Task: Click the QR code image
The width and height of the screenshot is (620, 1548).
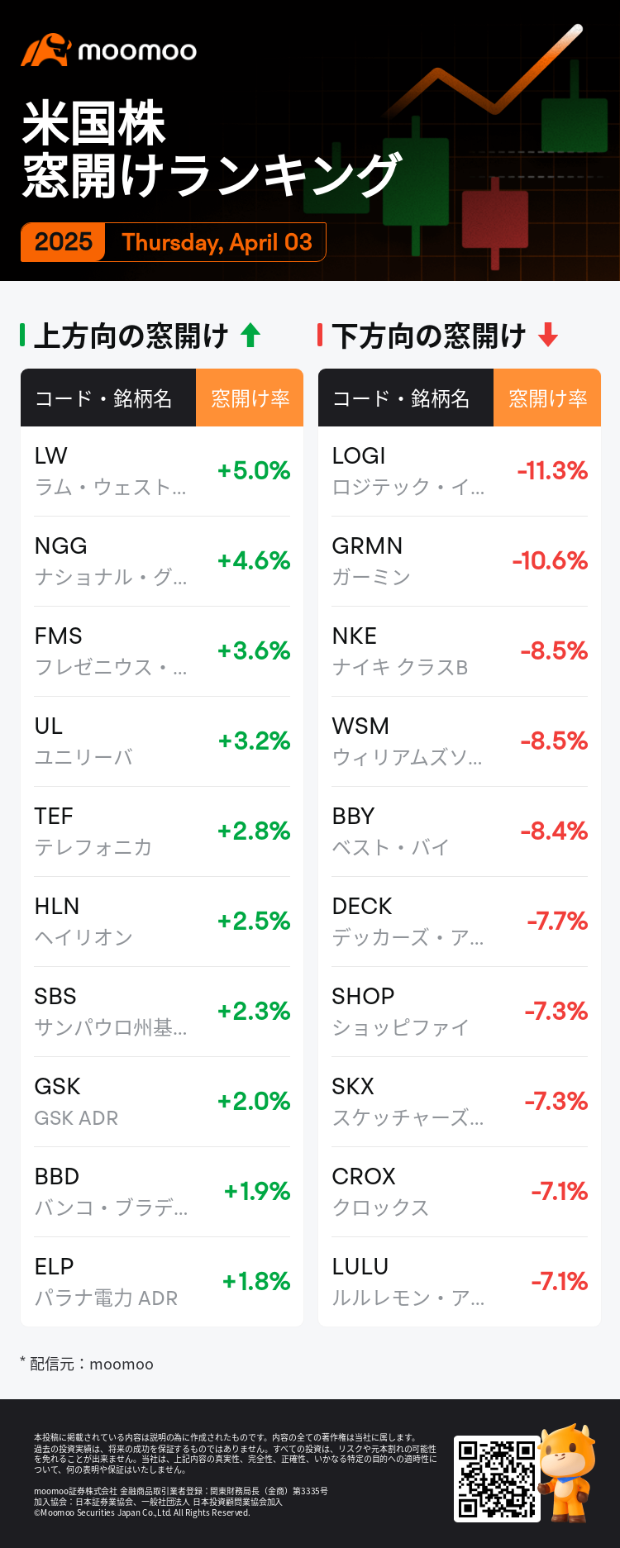Action: click(497, 1479)
